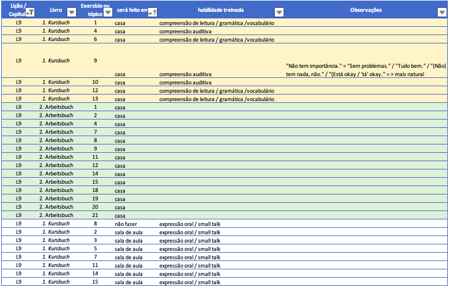
Task: Open the Observações column filter dropdown
Action: [442, 12]
